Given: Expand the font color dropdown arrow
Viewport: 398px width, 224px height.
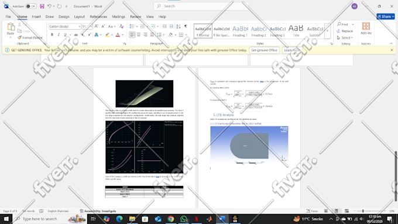Looking at the screenshot, I should pos(122,35).
